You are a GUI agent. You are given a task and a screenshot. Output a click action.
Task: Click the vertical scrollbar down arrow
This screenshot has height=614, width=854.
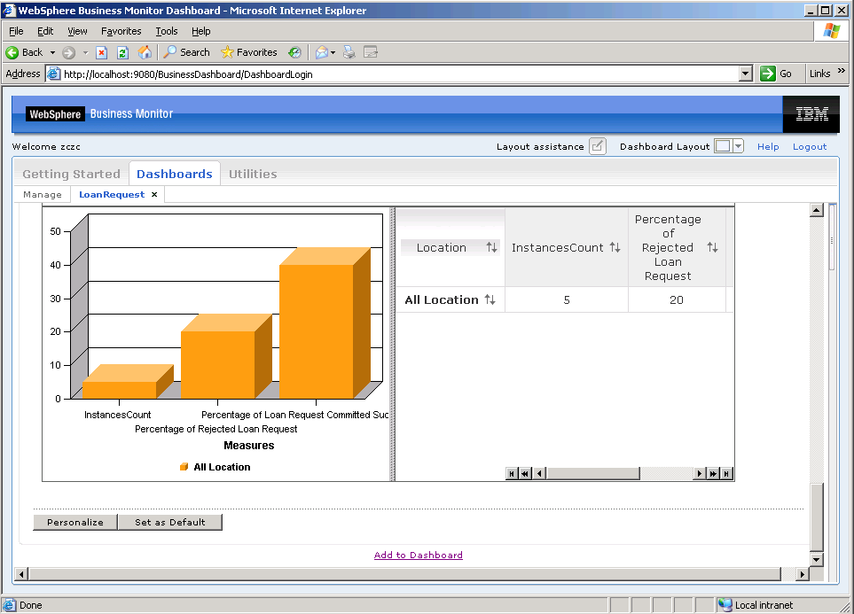coord(817,560)
